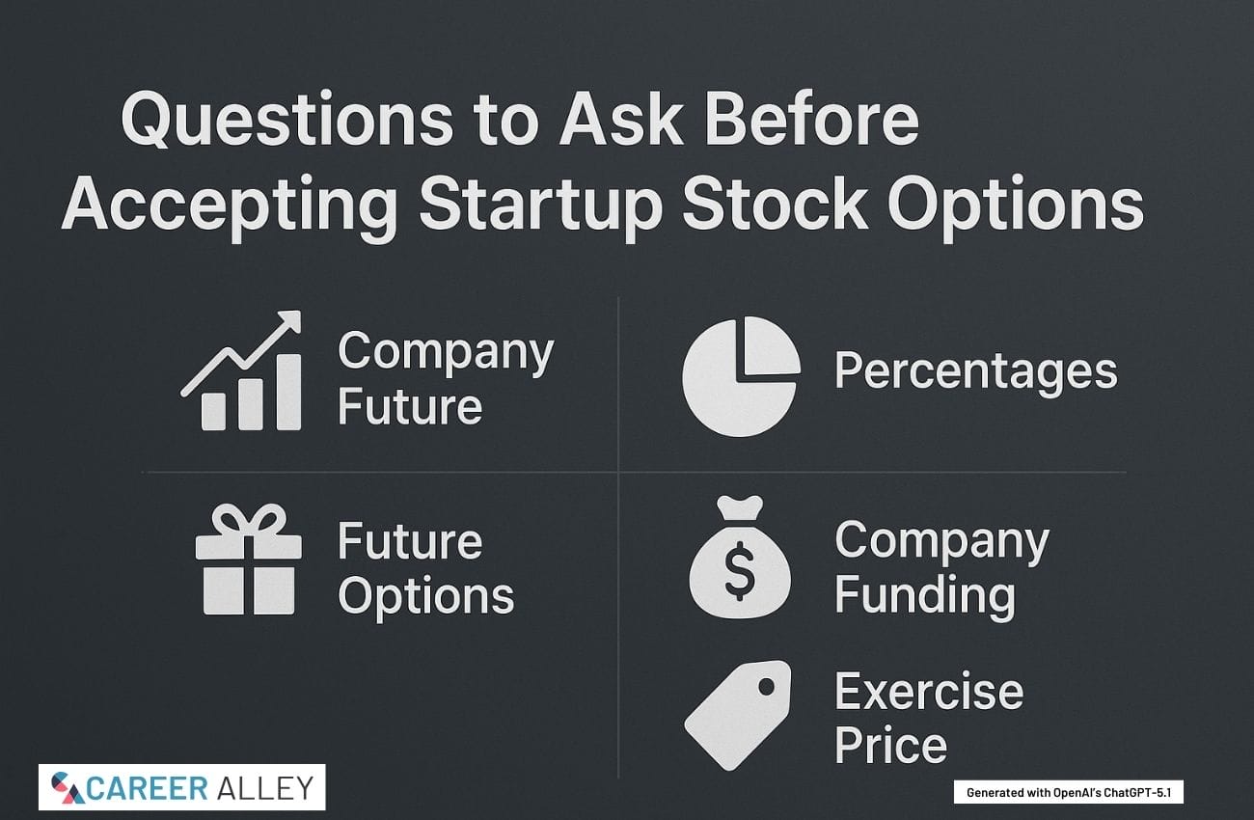Image resolution: width=1254 pixels, height=820 pixels.
Task: Click the 'Questions to Ask Before' title line
Action: pyautogui.click(x=520, y=123)
